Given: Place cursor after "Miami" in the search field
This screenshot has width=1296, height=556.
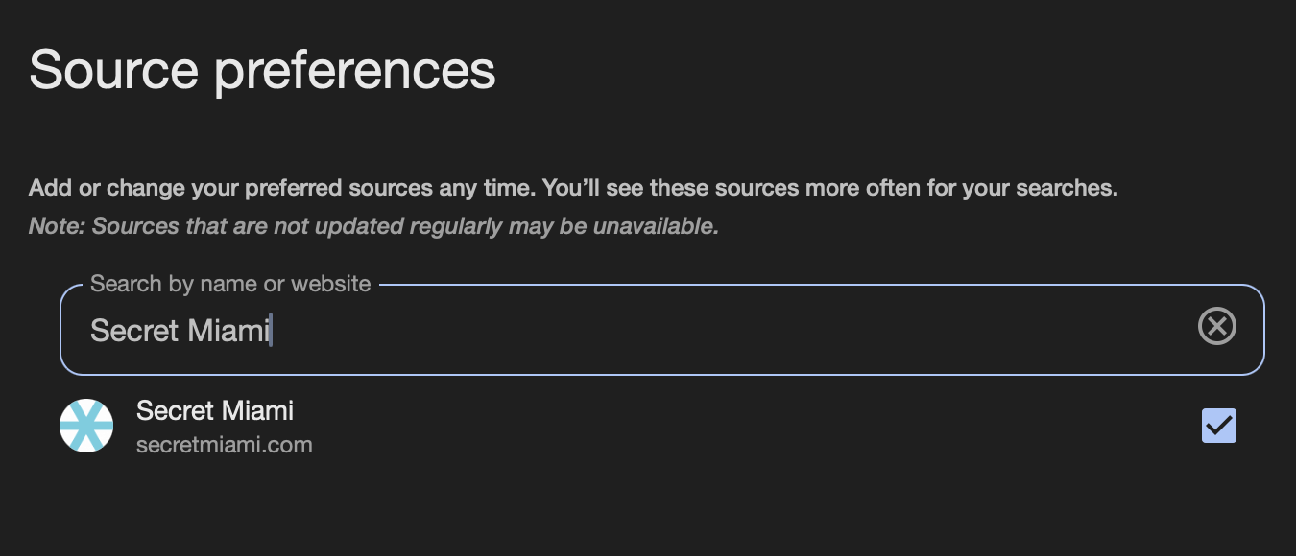Looking at the screenshot, I should [272, 331].
